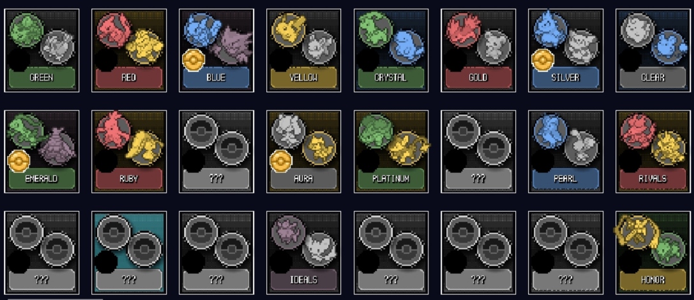Screen dimensions: 694x300
Task: Open the RIVALS card
Action: (x=653, y=151)
